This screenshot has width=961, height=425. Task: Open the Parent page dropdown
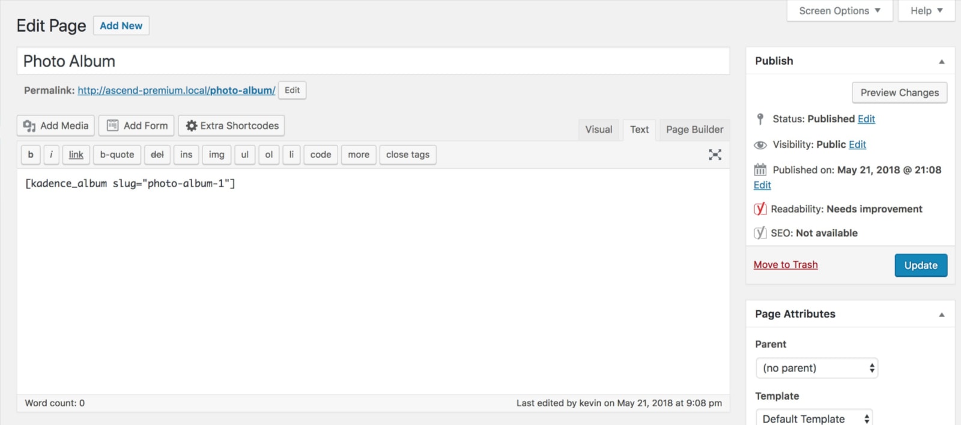(x=817, y=368)
